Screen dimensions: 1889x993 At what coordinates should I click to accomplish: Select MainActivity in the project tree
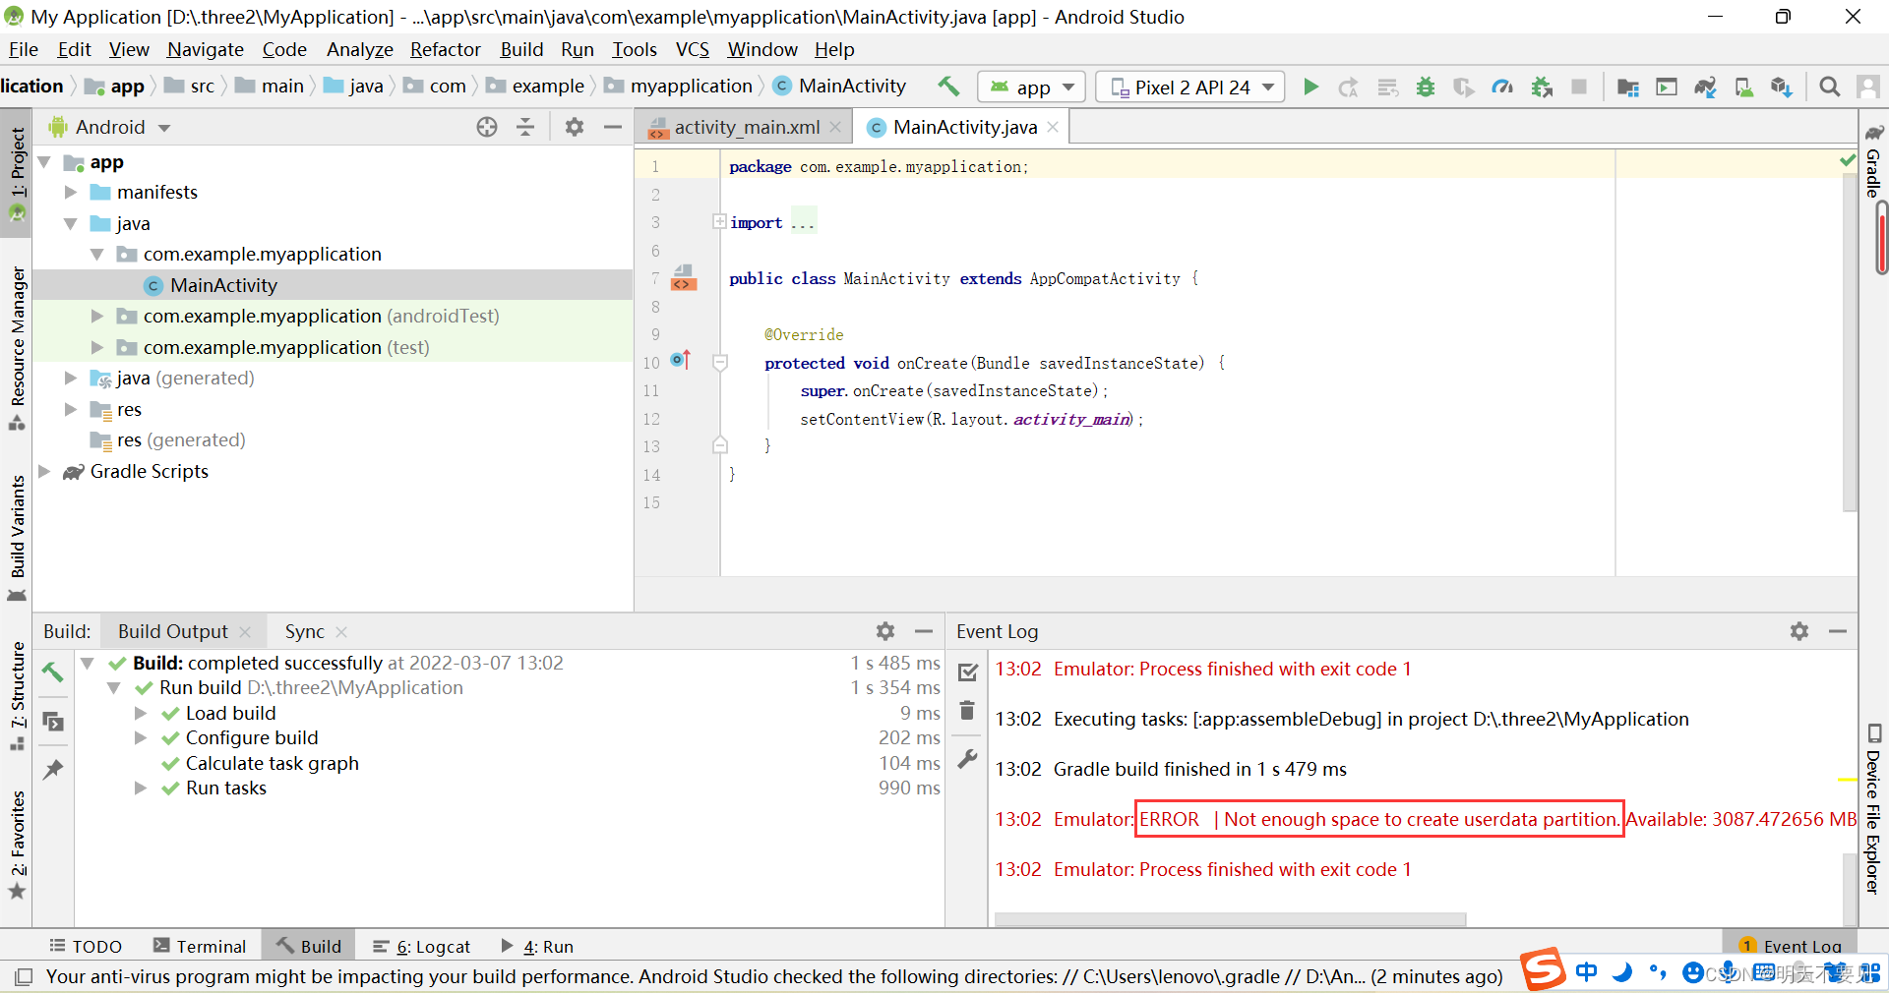coord(333,285)
